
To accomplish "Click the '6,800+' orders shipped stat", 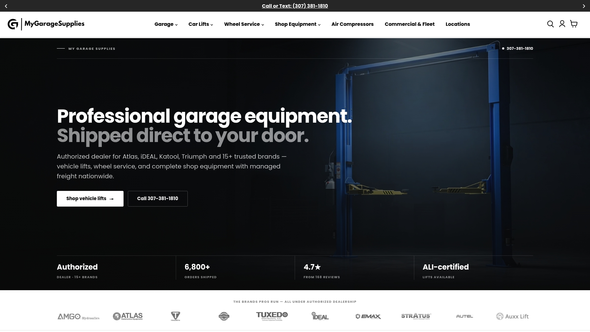I will pos(197,267).
